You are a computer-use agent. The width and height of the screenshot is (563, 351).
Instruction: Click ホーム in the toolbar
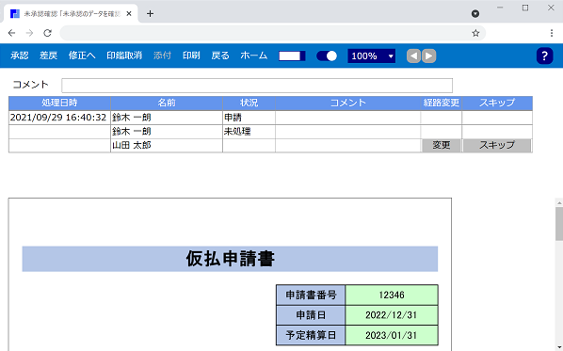pyautogui.click(x=254, y=56)
